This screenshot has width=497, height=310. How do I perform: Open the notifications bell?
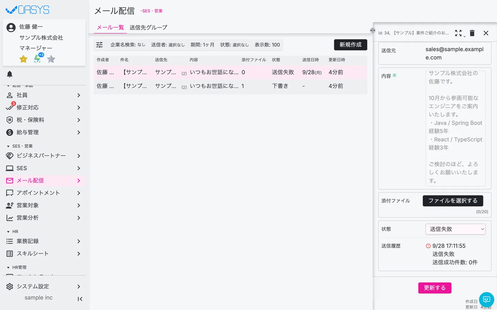[x=10, y=74]
